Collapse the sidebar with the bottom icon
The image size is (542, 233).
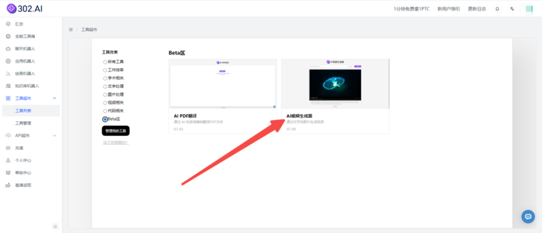click(x=55, y=227)
